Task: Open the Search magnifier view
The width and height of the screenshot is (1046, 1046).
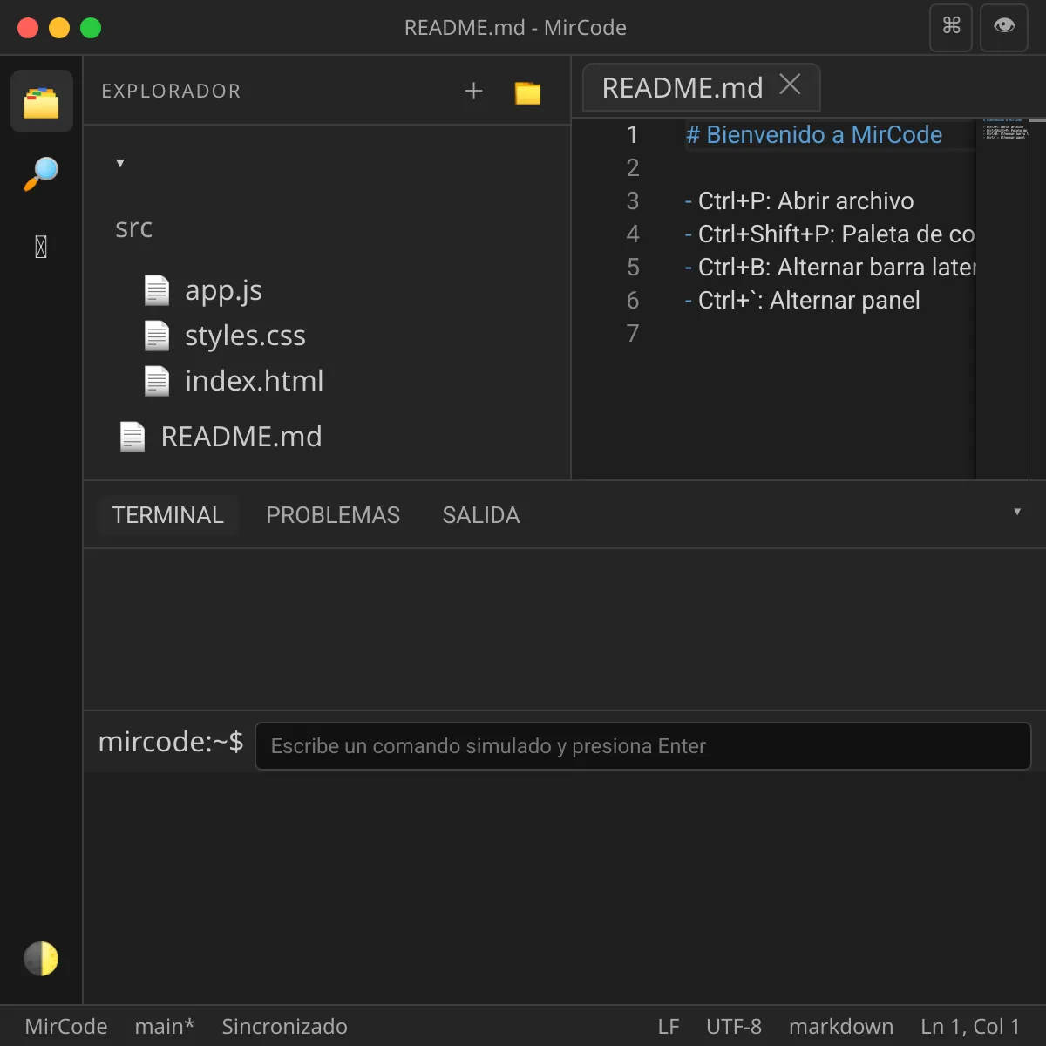Action: [41, 173]
